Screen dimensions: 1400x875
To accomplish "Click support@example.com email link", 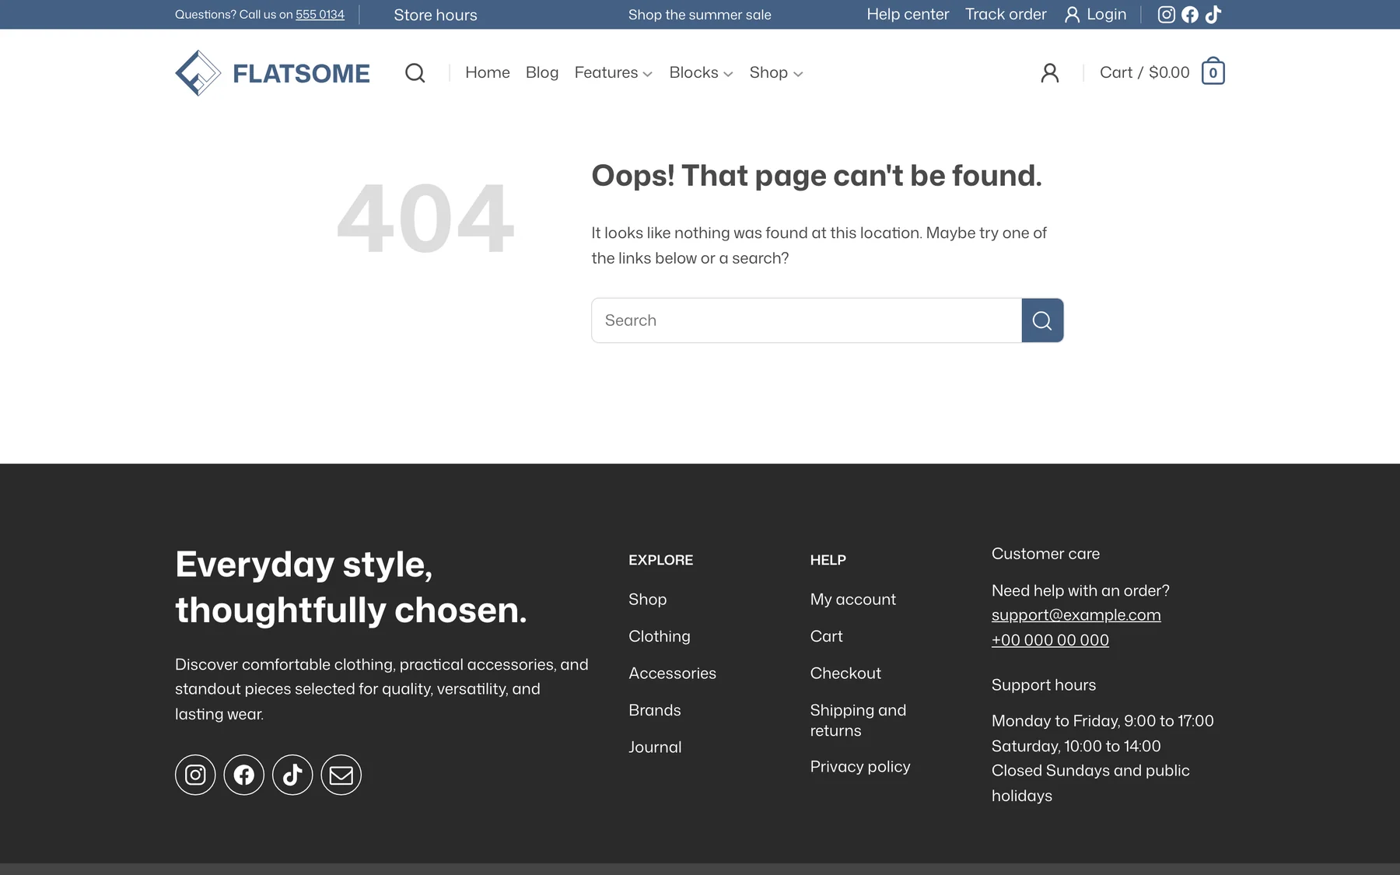I will [1076, 615].
